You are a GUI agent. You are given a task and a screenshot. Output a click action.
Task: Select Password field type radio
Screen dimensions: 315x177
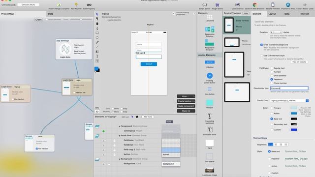(x=272, y=80)
